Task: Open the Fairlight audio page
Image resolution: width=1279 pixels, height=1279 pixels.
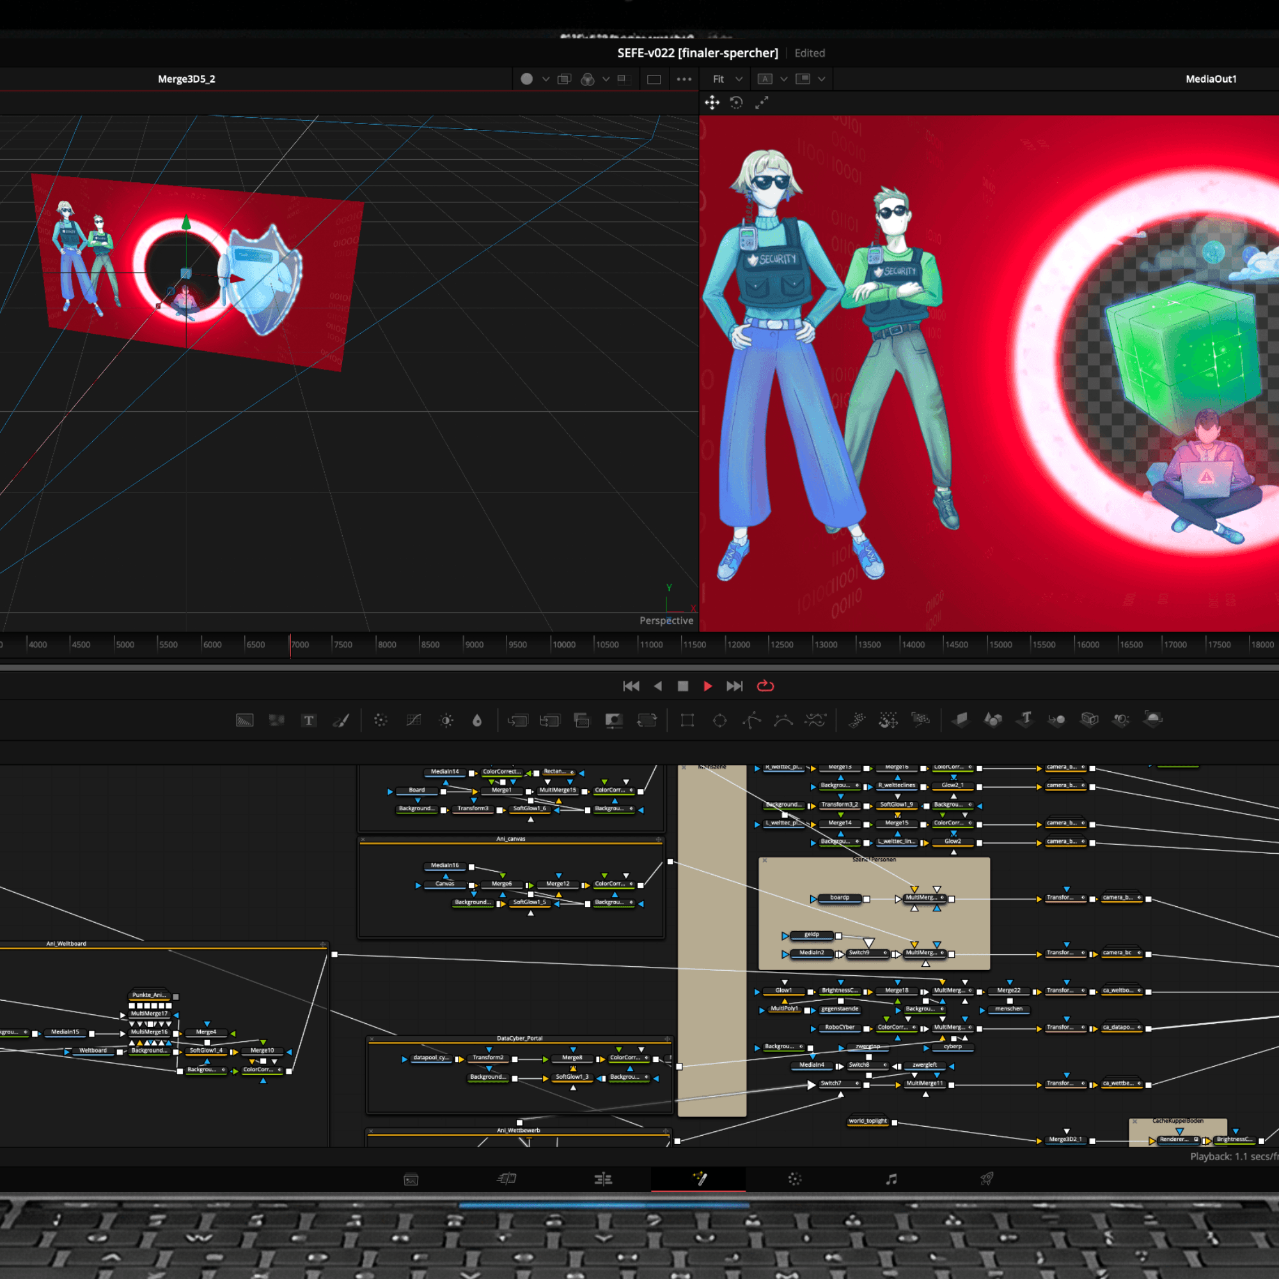Action: coord(891,1179)
